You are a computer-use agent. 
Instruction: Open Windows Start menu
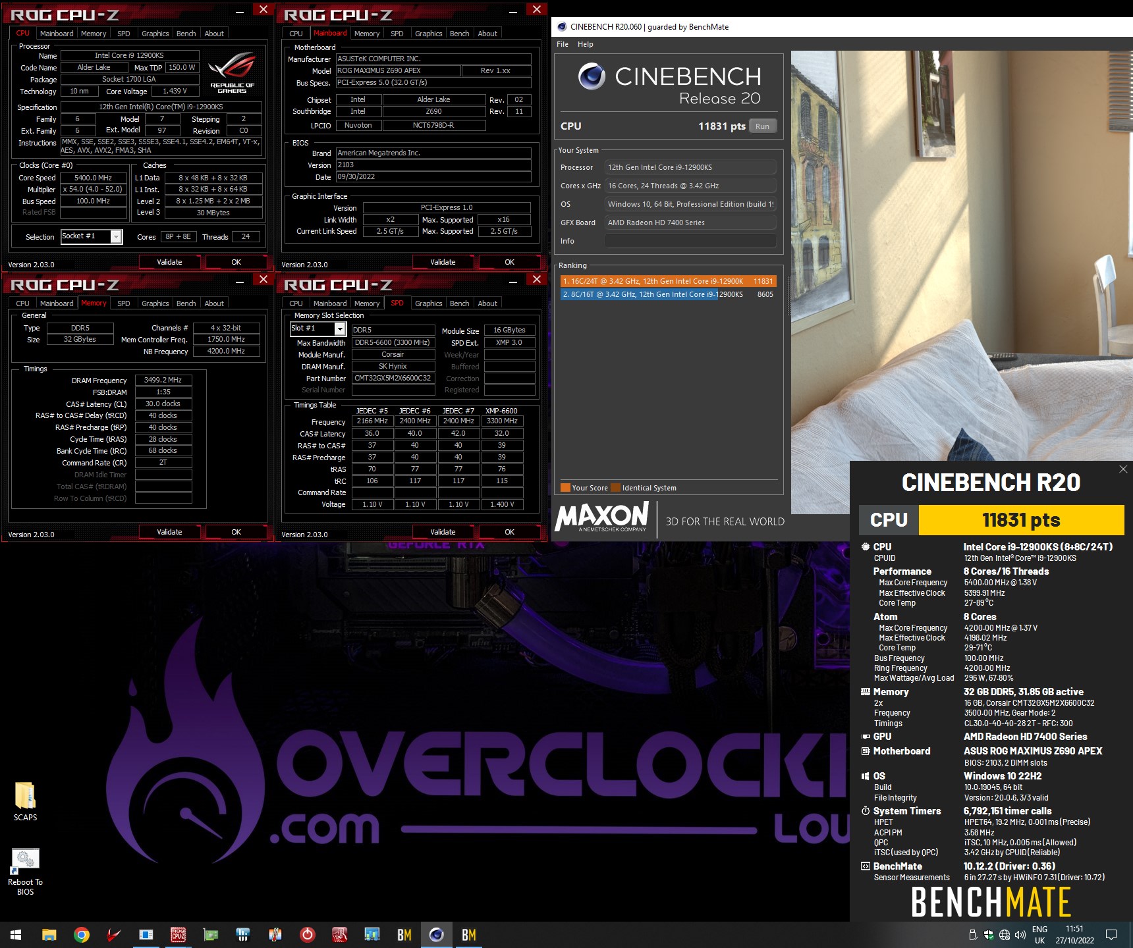(x=16, y=935)
